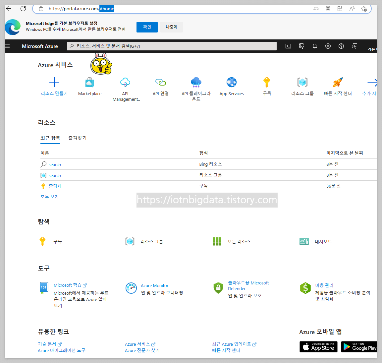This screenshot has width=382, height=363.
Task: Open the 비용 관리 dollar icon
Action: (x=305, y=288)
